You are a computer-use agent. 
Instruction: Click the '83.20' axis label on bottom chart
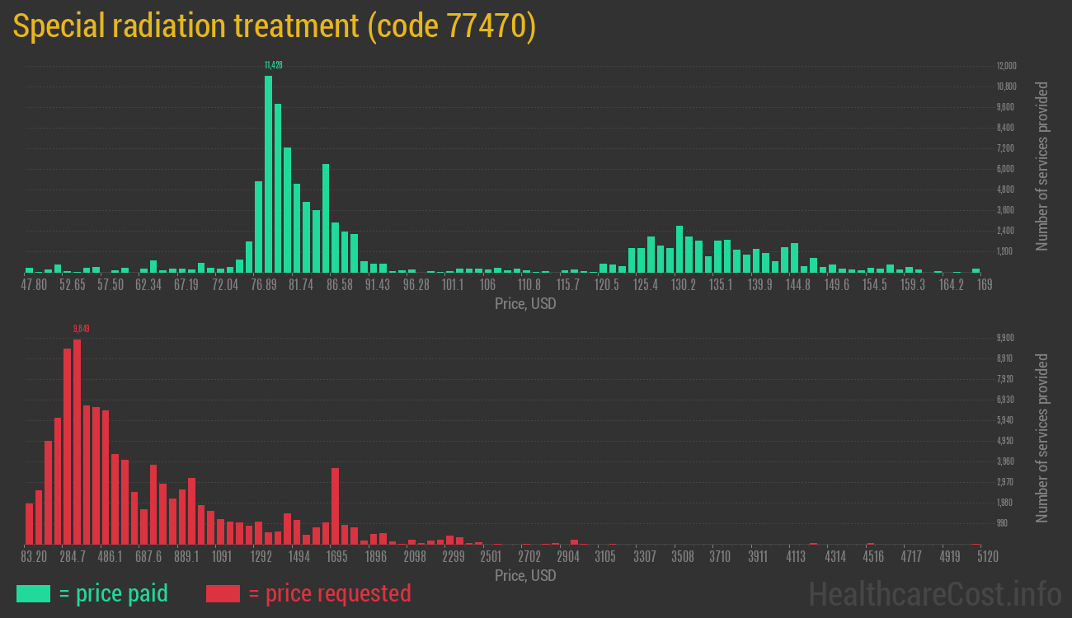coord(35,556)
